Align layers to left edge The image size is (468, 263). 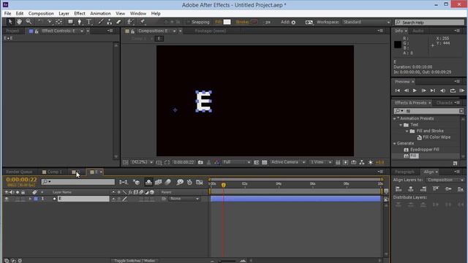[x=398, y=189]
